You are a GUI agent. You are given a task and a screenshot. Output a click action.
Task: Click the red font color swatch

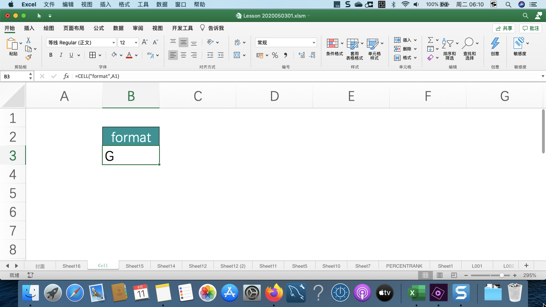pyautogui.click(x=129, y=55)
